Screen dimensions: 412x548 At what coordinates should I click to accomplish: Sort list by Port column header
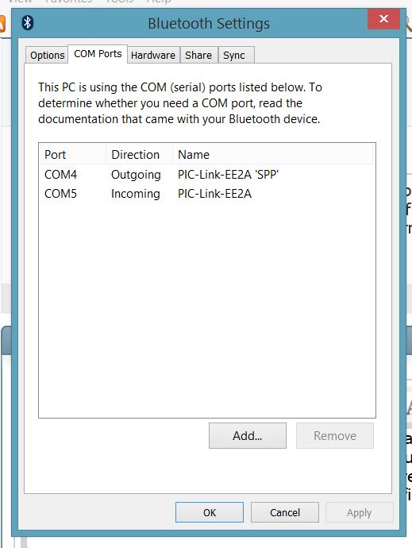72,155
